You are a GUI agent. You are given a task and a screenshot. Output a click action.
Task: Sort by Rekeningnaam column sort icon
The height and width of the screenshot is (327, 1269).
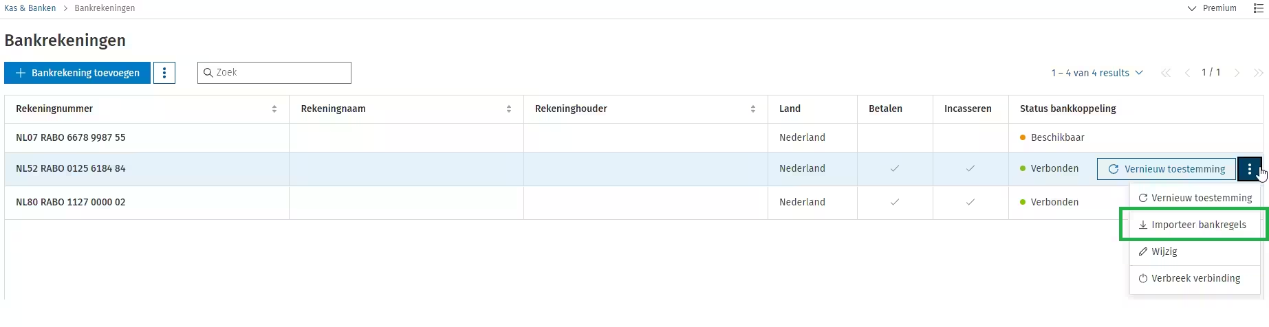click(x=509, y=109)
